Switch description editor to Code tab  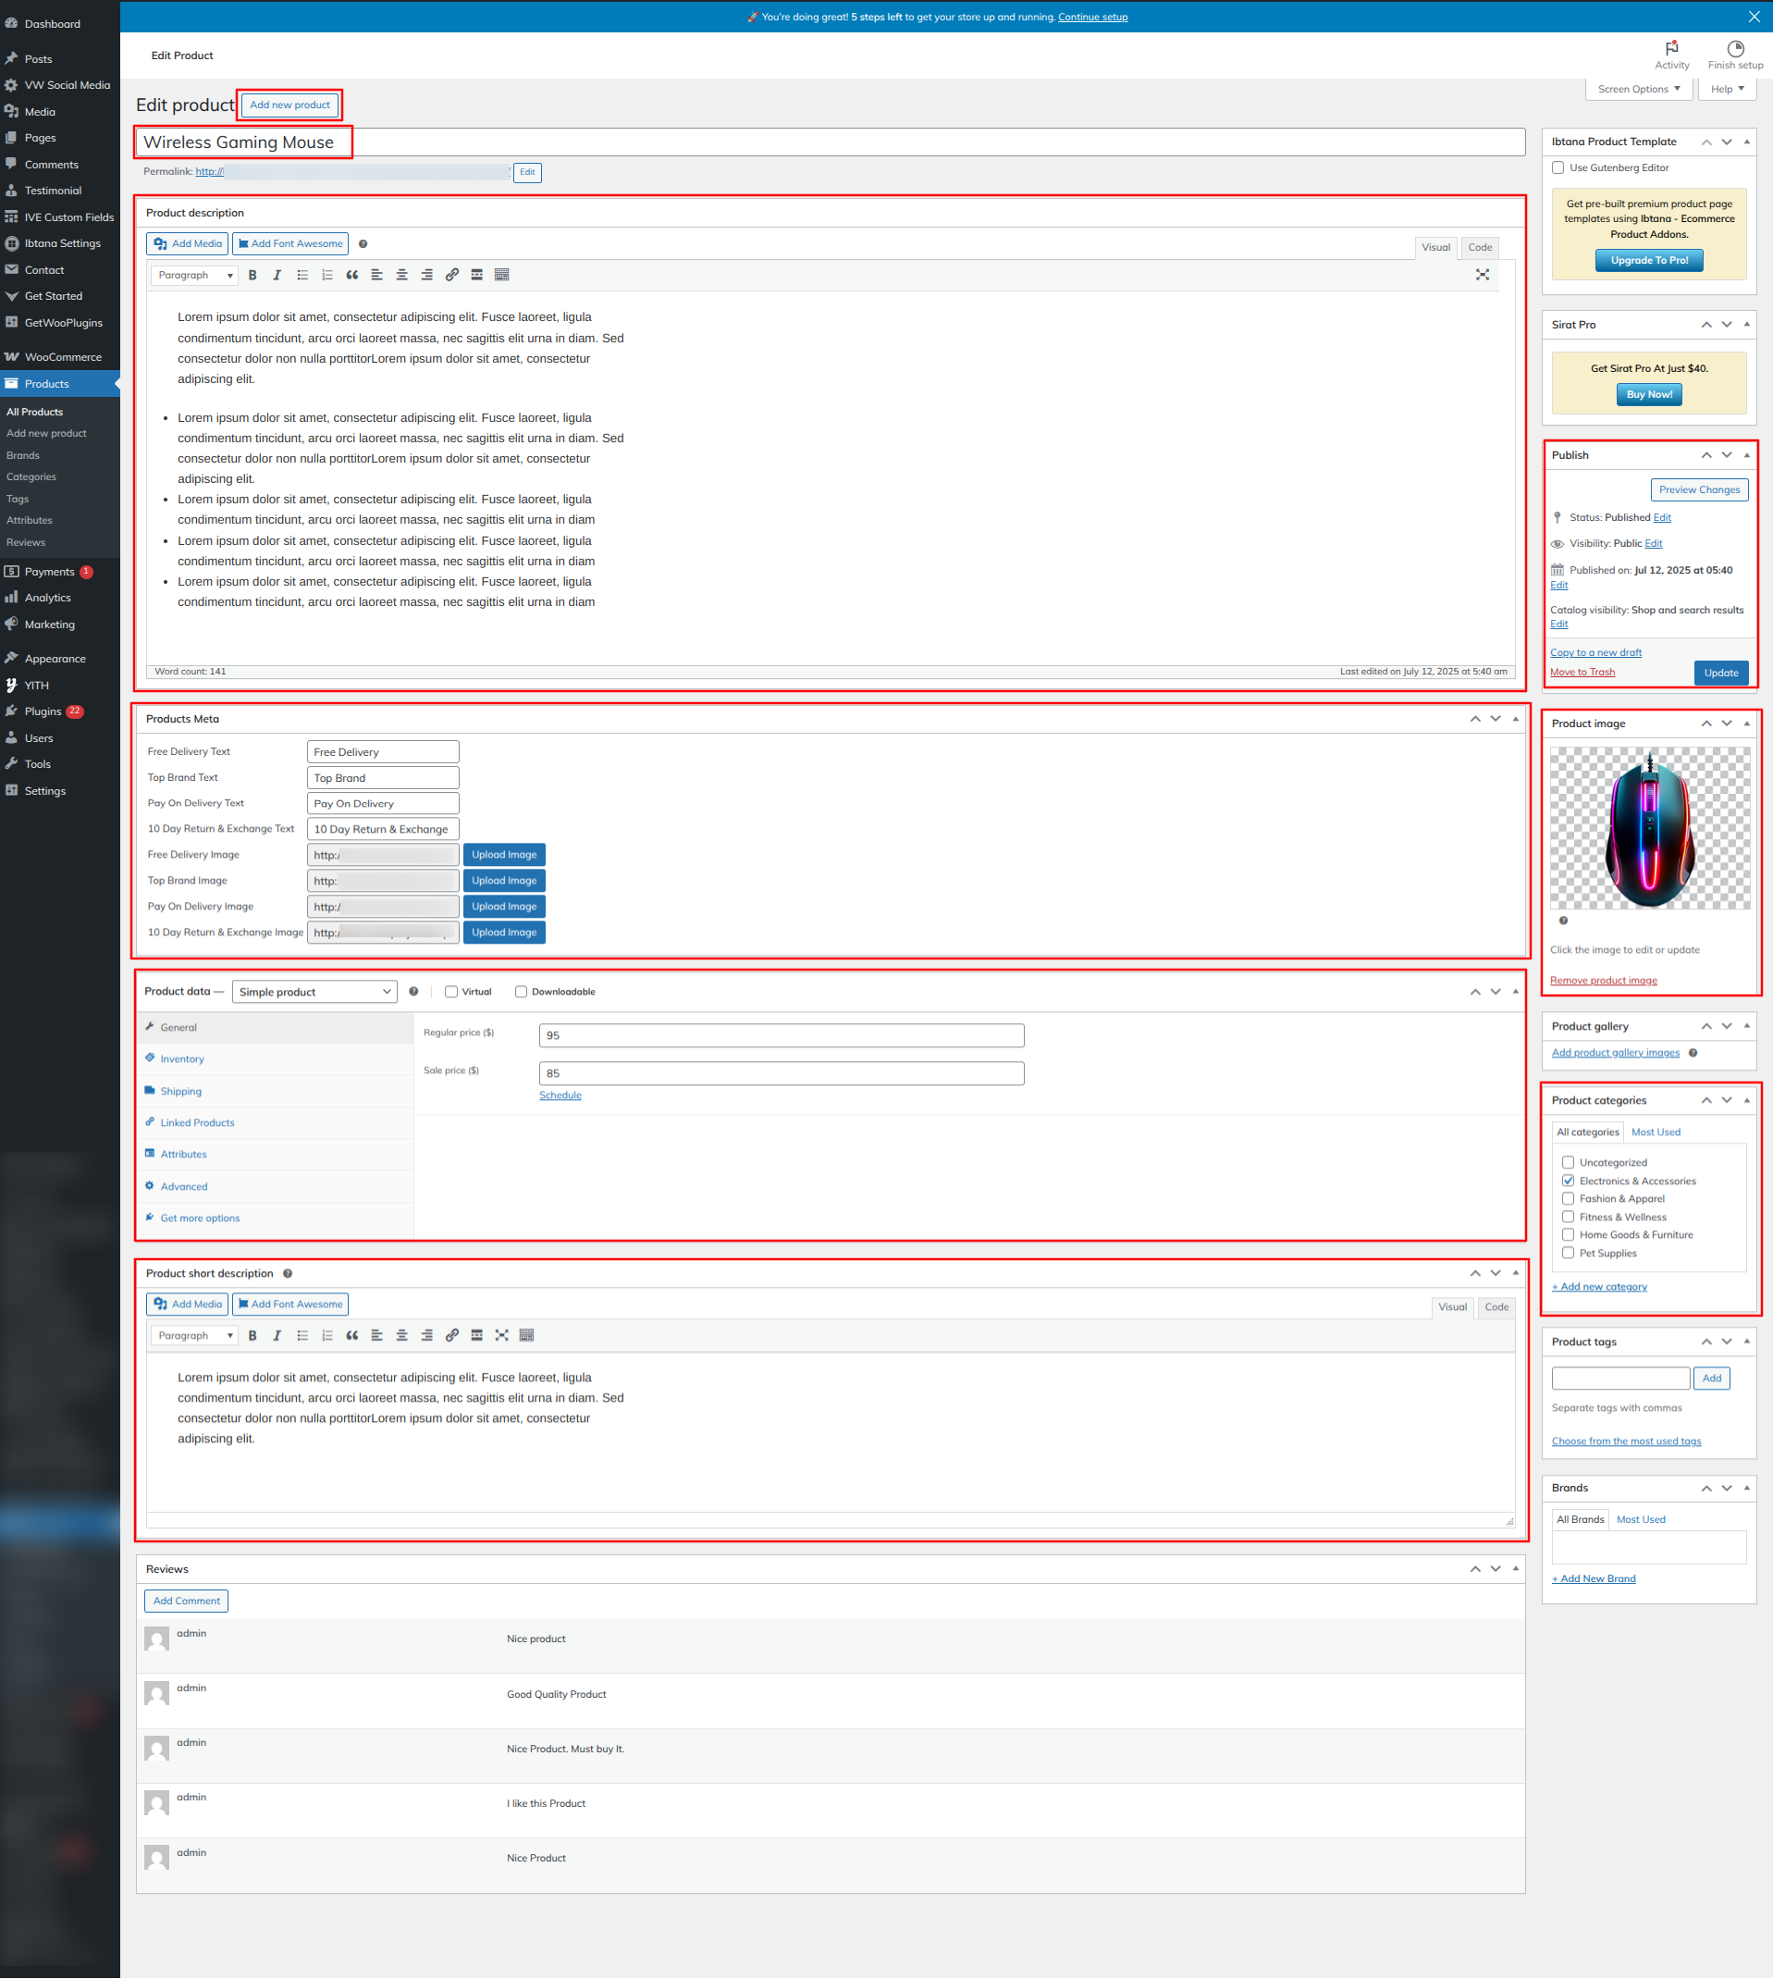click(x=1480, y=248)
